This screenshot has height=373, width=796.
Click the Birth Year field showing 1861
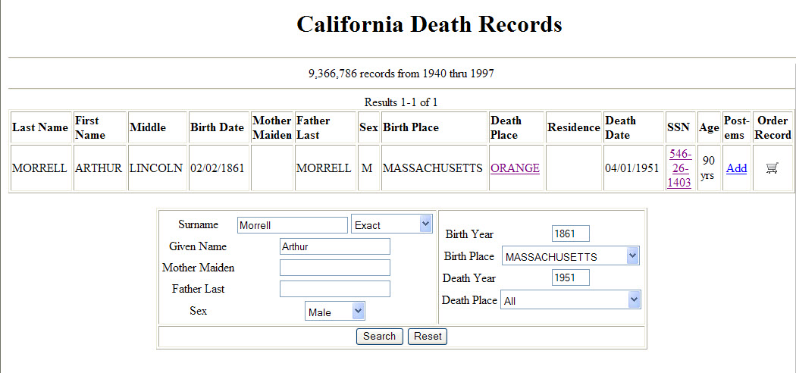point(571,234)
